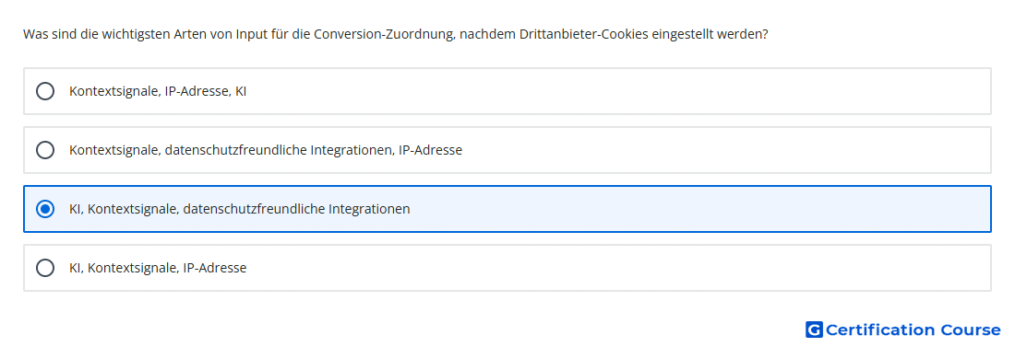Click blank area of the last answer card
The height and width of the screenshot is (347, 1015).
tap(615, 268)
